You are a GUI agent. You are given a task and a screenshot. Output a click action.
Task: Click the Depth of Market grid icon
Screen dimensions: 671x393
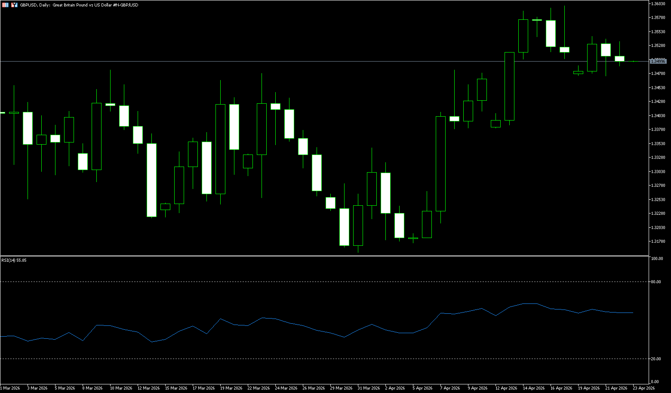[x=5, y=5]
